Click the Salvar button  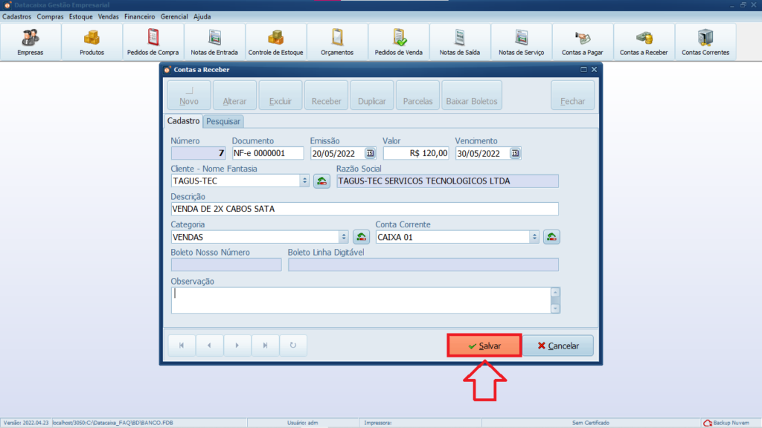coord(484,346)
